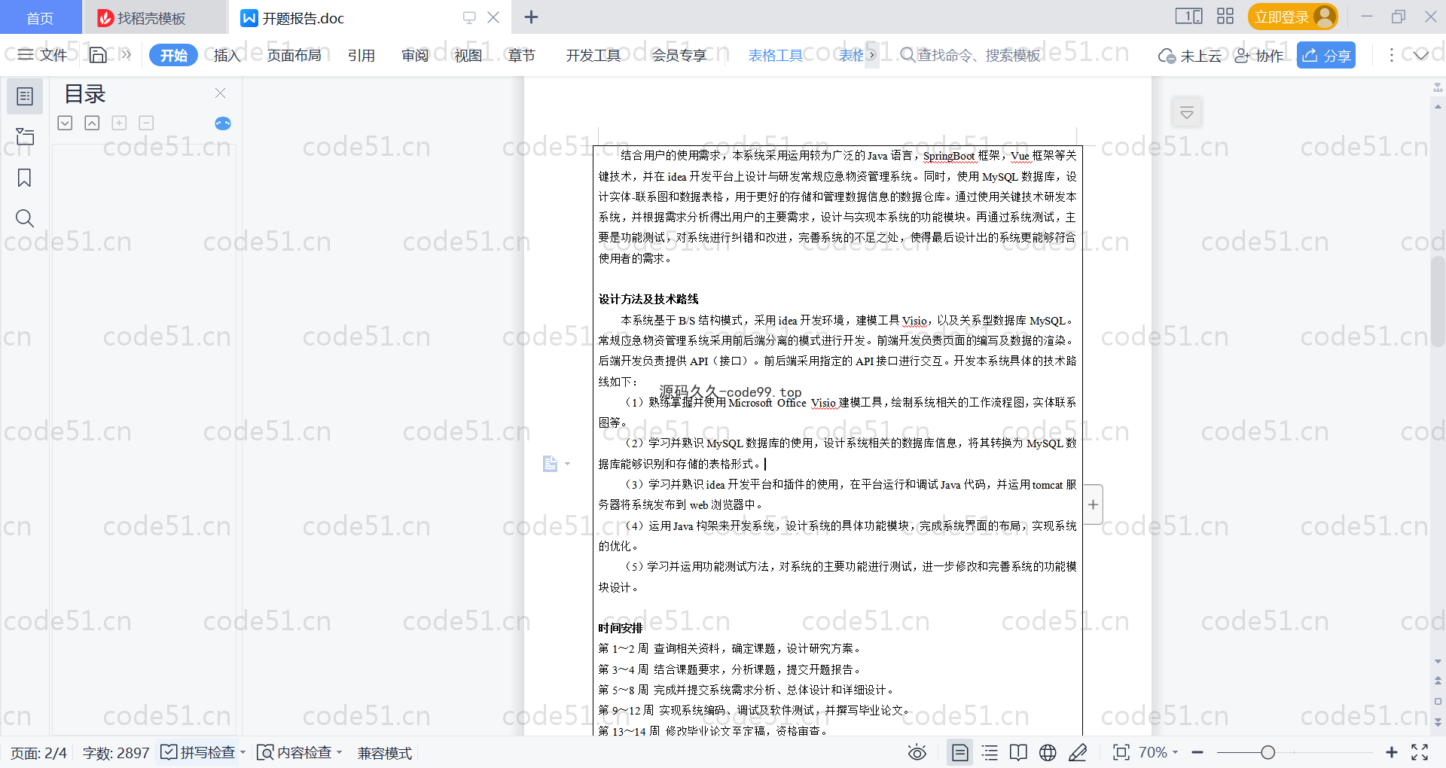
Task: Click the fit-page zoom icon
Action: point(1121,752)
